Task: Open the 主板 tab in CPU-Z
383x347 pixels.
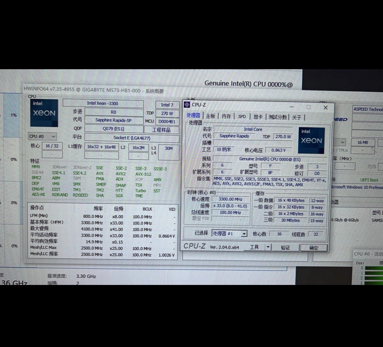Action: tap(210, 116)
